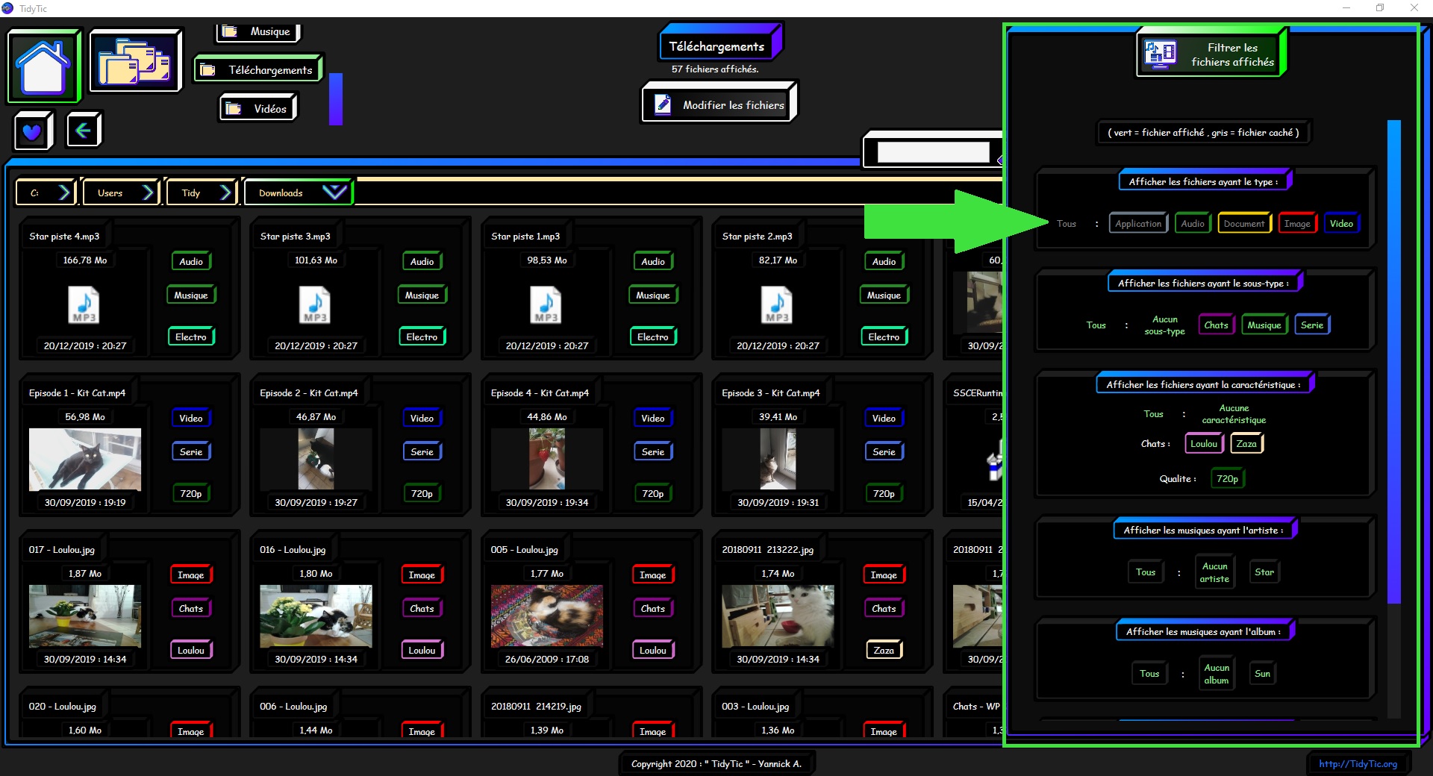Toggle the Serie sous-type filter
The image size is (1433, 776).
[x=1312, y=325]
